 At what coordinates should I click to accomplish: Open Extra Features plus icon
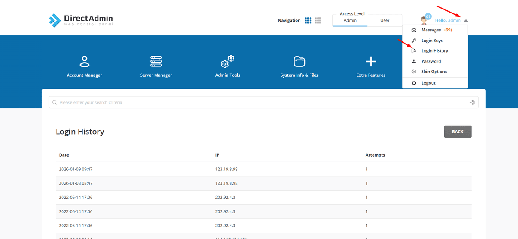coord(371,62)
